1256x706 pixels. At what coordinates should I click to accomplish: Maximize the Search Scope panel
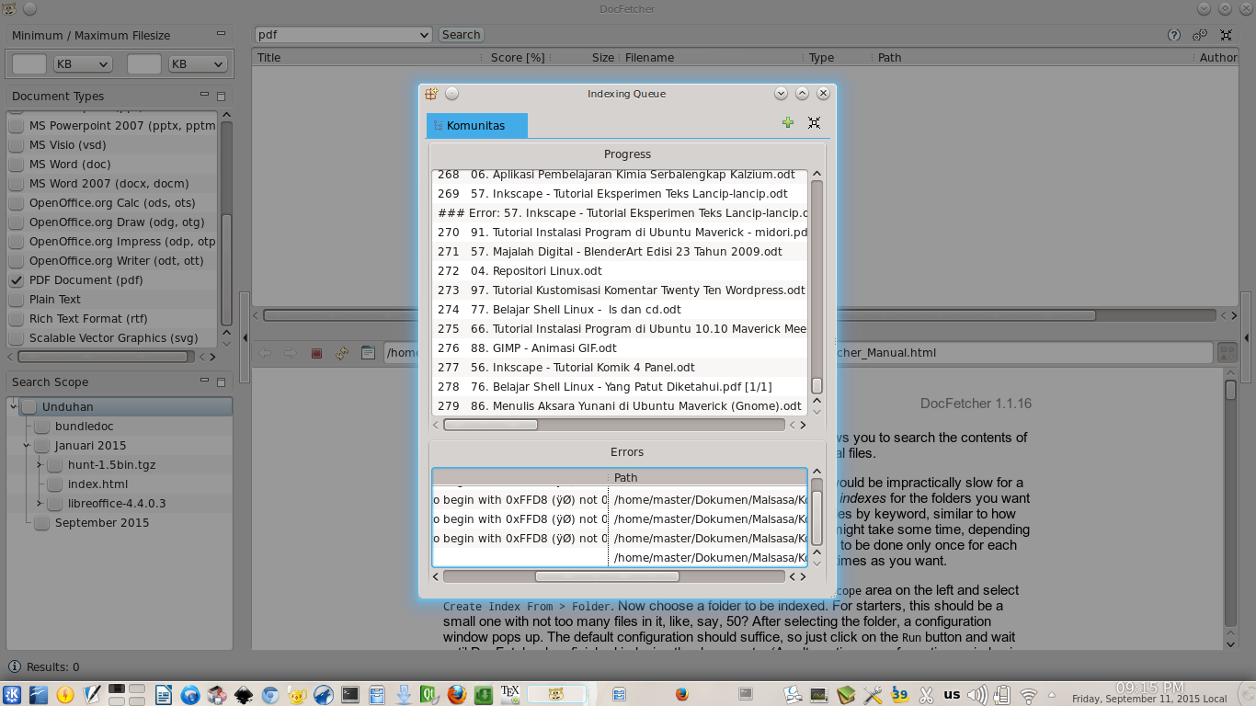(221, 381)
